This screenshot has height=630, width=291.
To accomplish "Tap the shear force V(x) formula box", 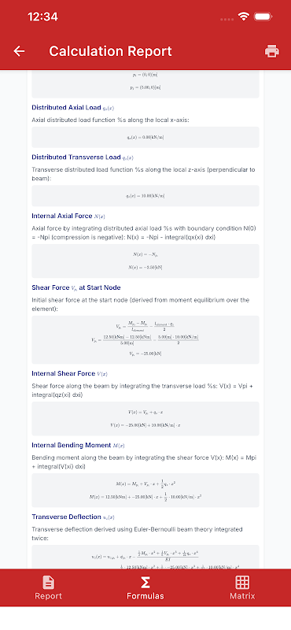I will (x=145, y=419).
